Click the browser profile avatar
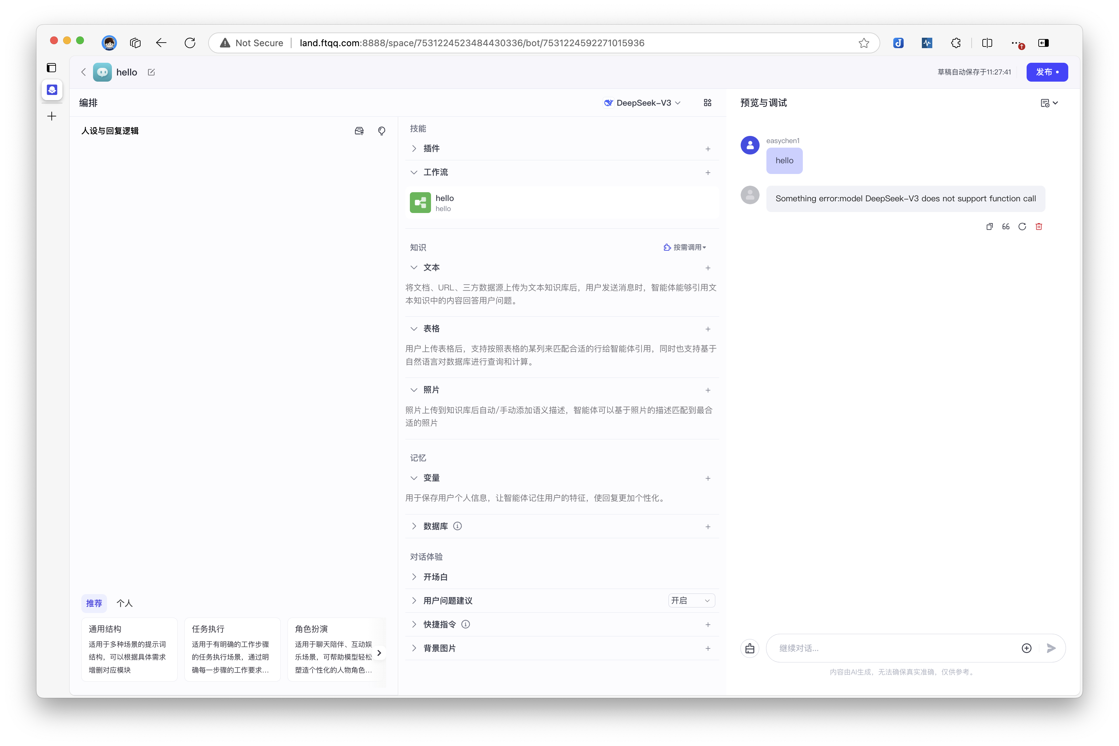This screenshot has height=746, width=1119. click(x=109, y=43)
